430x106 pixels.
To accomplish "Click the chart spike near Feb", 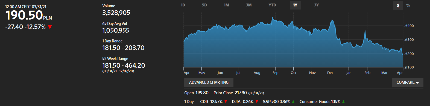I will tap(365, 31).
